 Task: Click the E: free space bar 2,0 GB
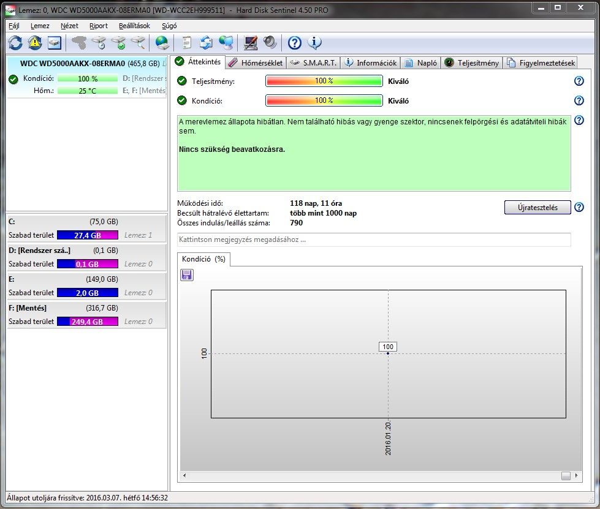coord(88,293)
